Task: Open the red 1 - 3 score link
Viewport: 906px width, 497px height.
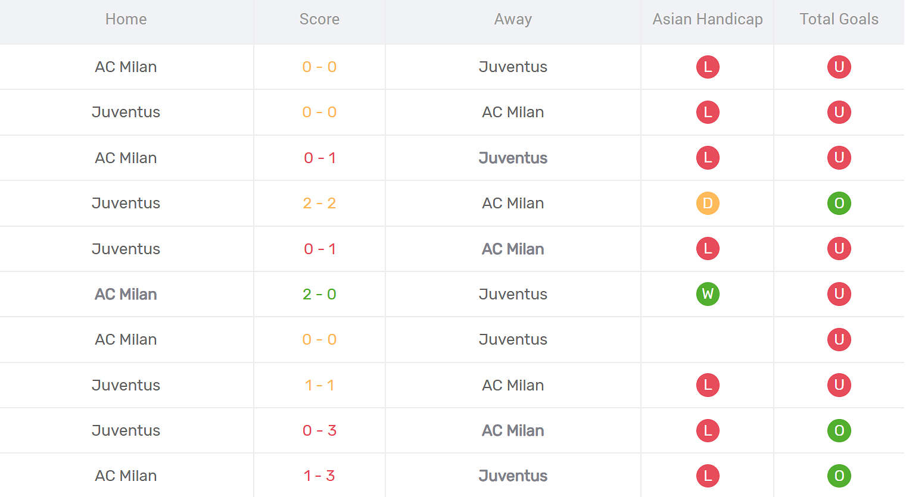Action: 319,476
